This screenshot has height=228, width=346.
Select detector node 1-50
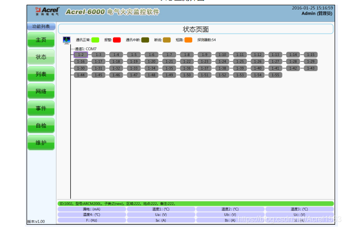(187, 75)
